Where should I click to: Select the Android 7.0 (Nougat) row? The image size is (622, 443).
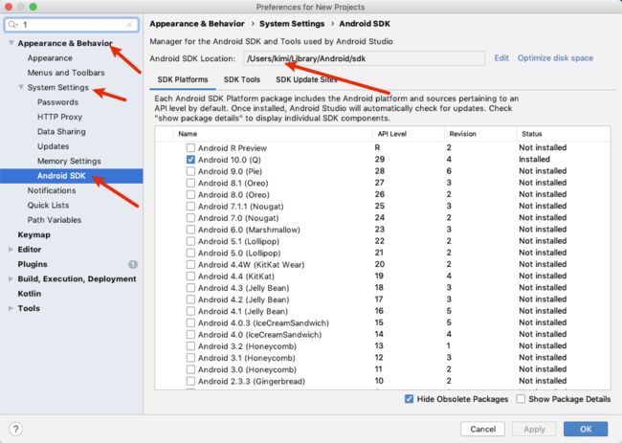(x=383, y=218)
